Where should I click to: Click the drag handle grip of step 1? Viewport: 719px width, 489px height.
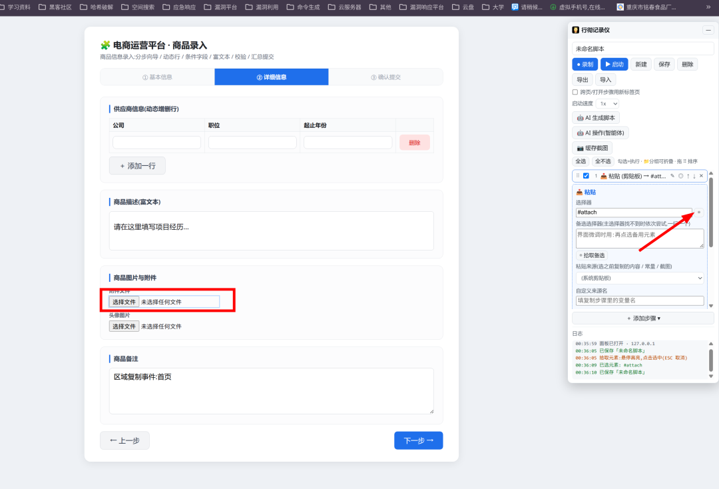pos(578,176)
